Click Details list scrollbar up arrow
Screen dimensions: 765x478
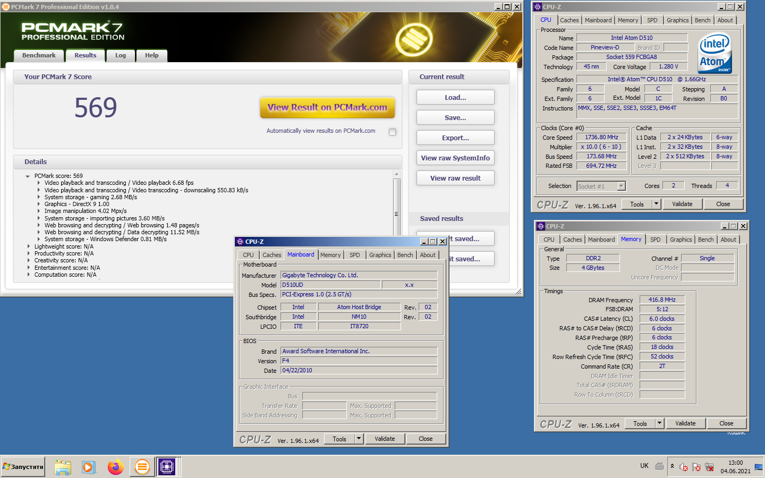point(396,174)
